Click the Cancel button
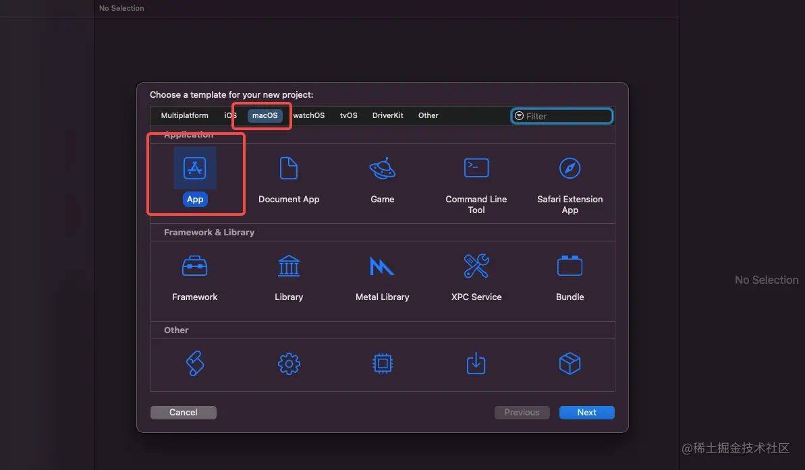This screenshot has width=805, height=470. 184,413
